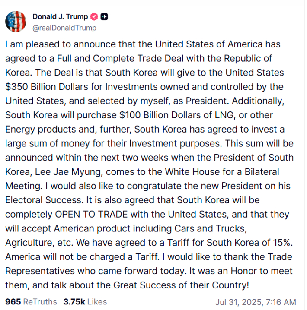Viewport: 307px width, 310px height.
Task: Open the Jul 31, 2025 timestamp link
Action: (256, 302)
